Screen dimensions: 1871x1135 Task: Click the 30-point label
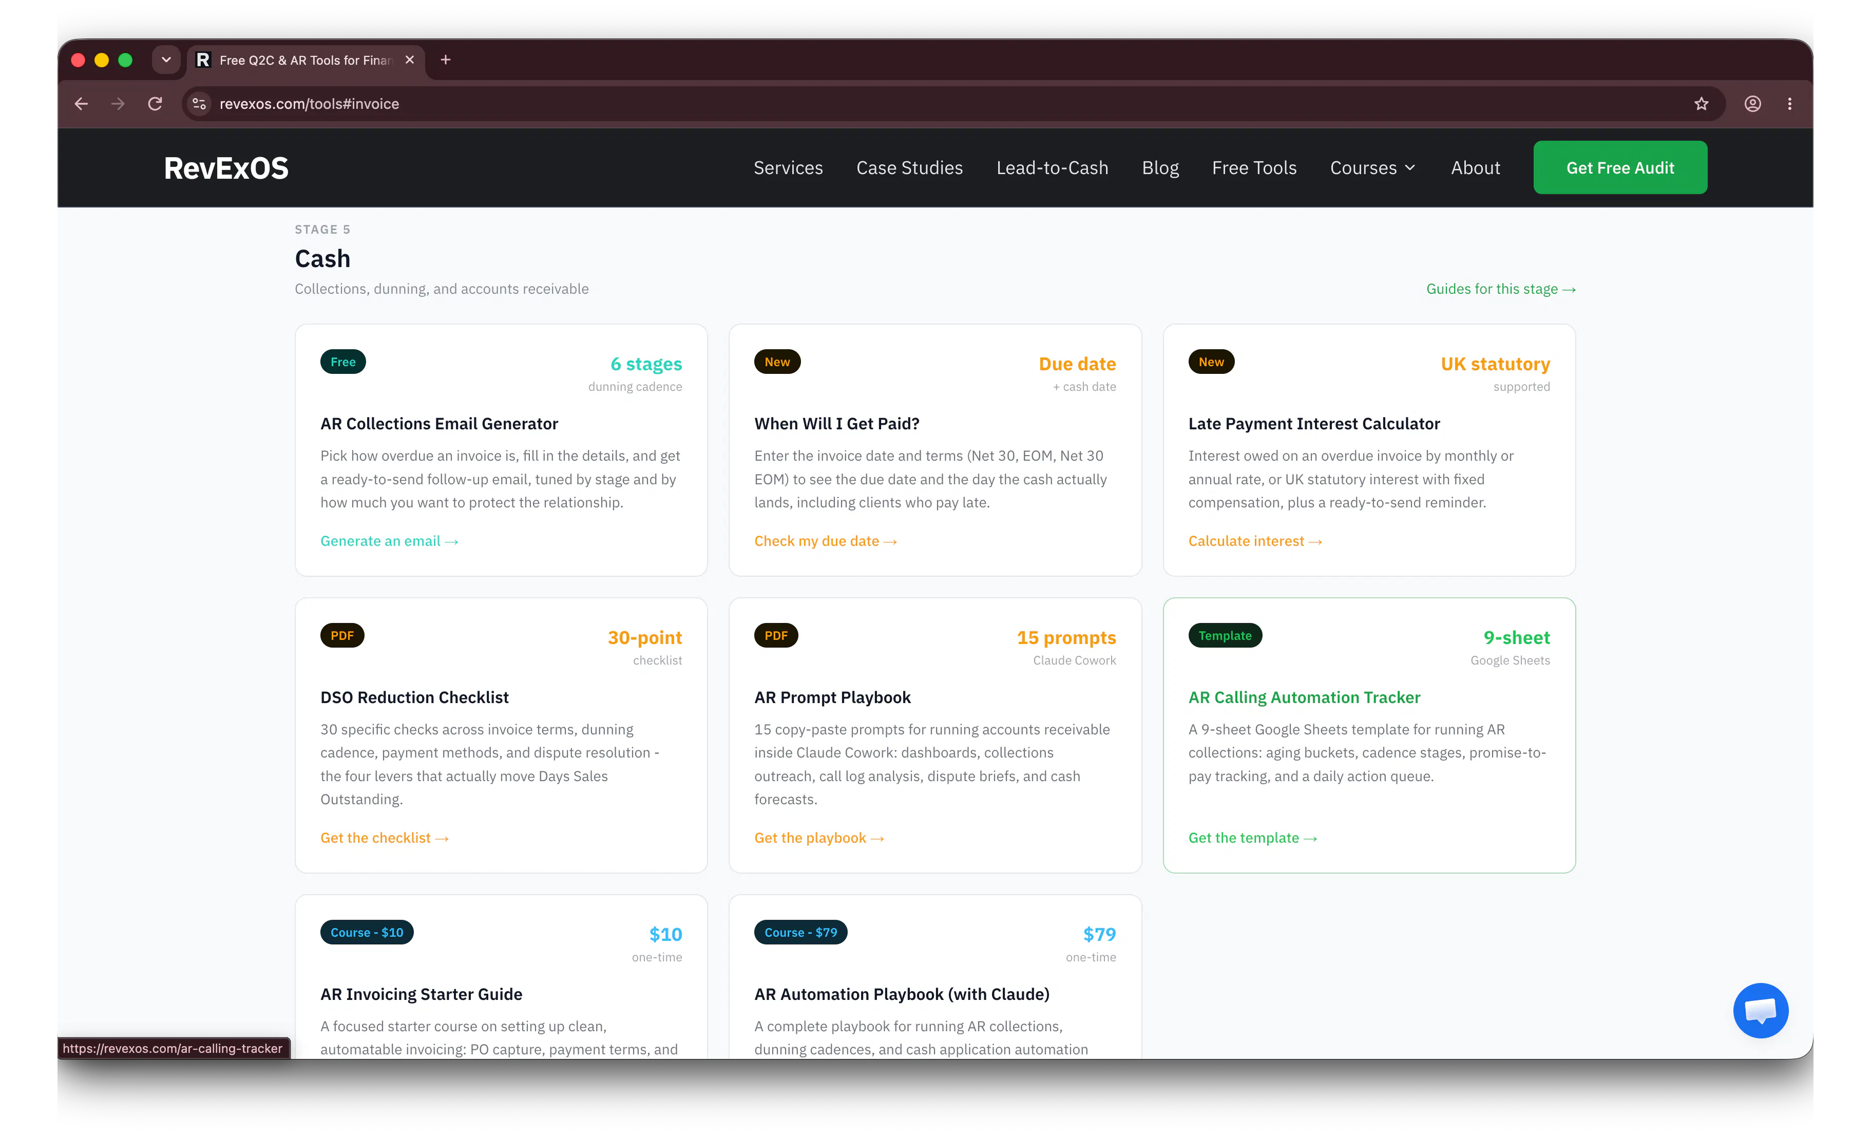[x=645, y=637]
